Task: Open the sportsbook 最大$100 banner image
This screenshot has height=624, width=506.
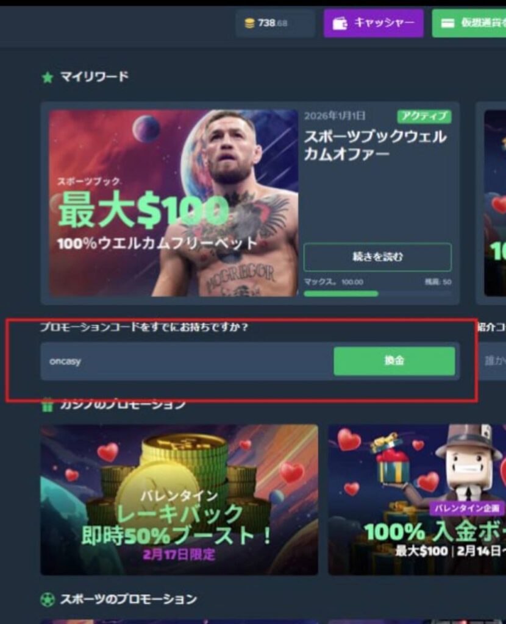Action: (x=174, y=203)
